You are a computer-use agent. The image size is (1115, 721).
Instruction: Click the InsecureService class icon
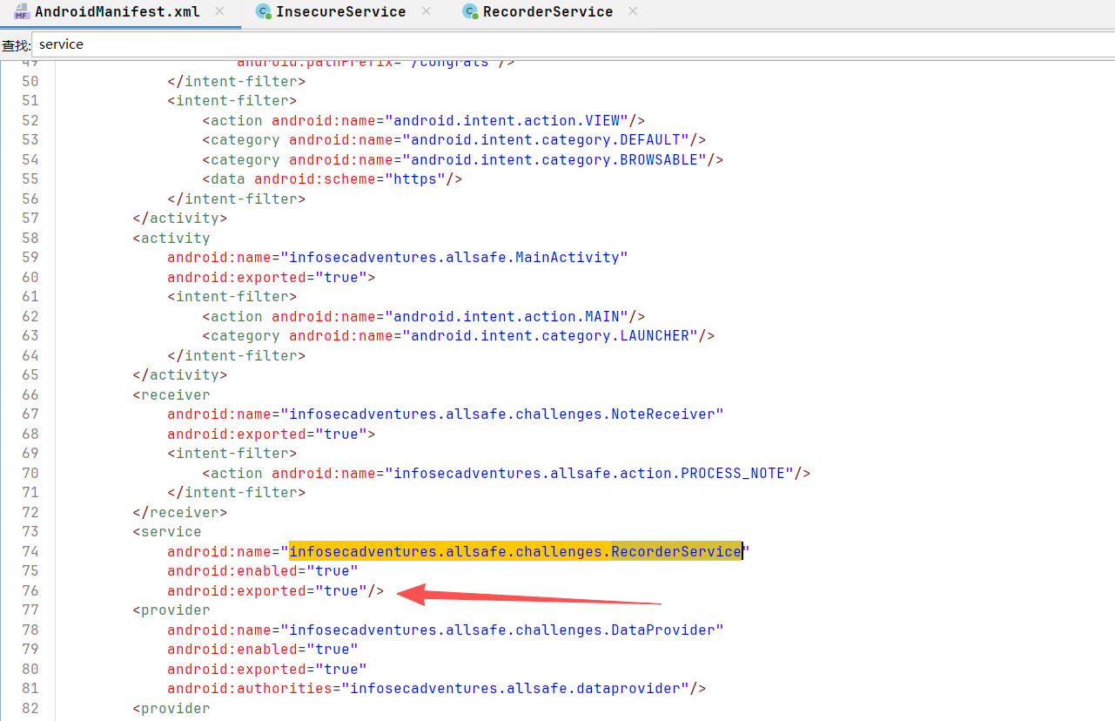tap(263, 11)
